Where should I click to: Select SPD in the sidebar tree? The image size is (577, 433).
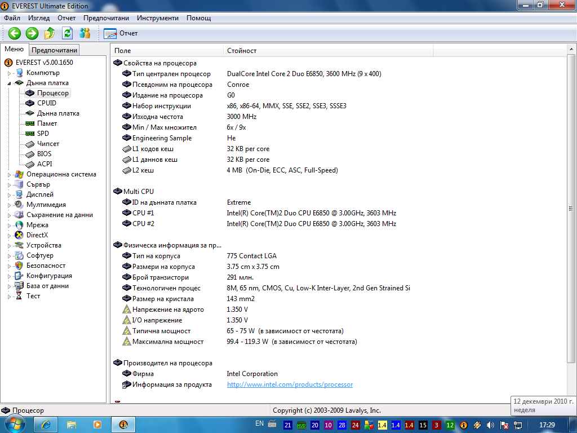[43, 133]
